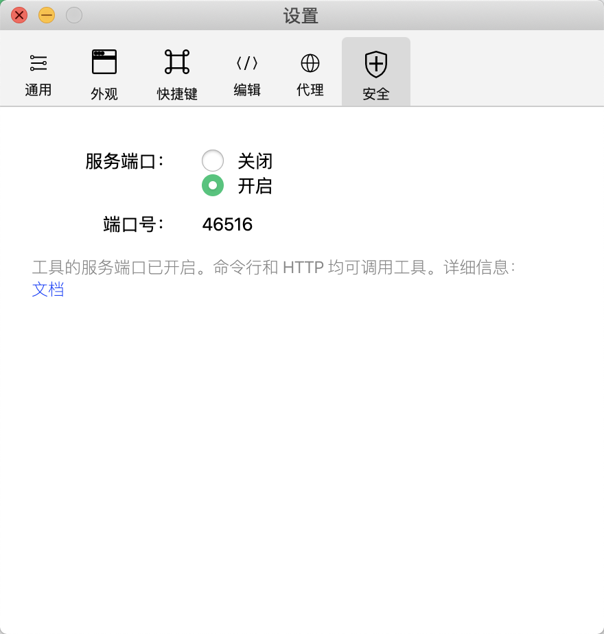Close the 设置 window
This screenshot has height=634, width=604.
click(19, 15)
